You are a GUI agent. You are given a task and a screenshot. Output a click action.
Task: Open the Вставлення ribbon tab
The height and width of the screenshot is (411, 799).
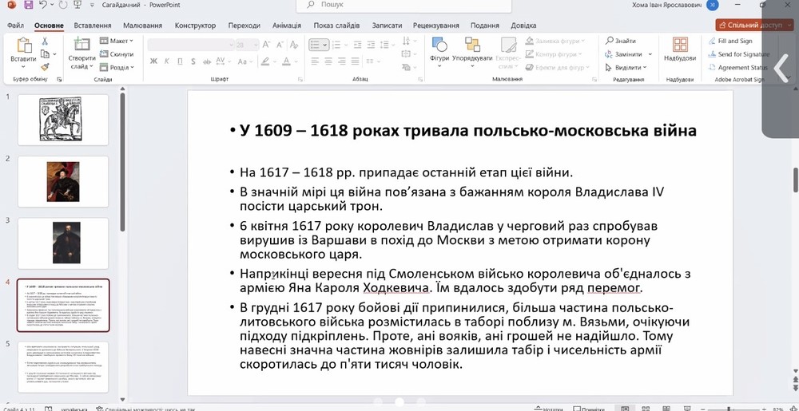click(x=92, y=26)
